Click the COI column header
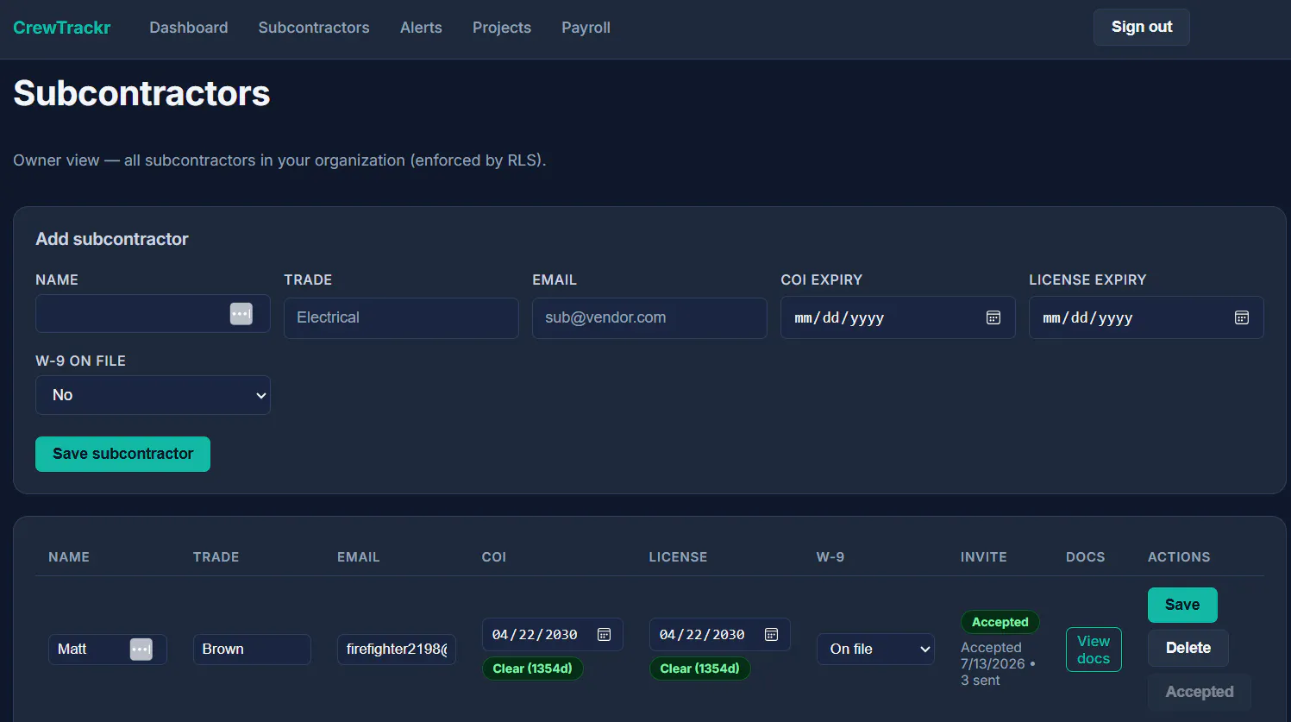The width and height of the screenshot is (1291, 722). pos(494,557)
